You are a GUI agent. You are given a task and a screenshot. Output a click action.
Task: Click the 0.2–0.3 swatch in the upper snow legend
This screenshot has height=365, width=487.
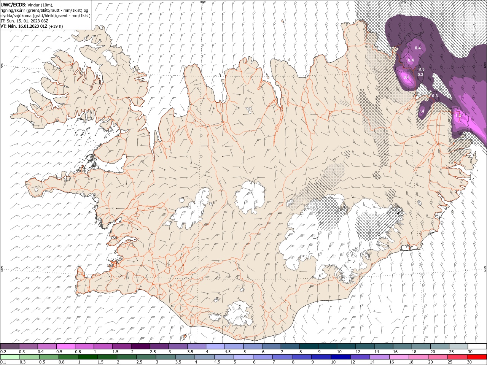[x=10, y=346]
